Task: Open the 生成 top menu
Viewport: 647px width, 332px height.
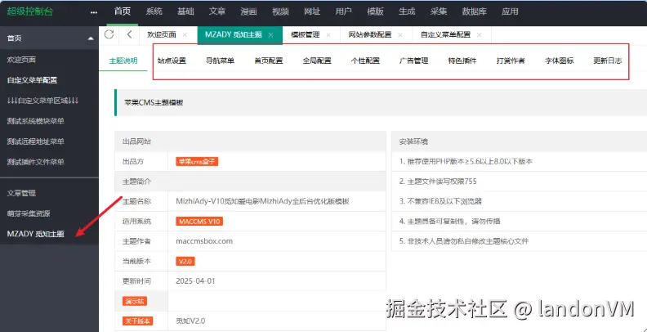Action: coord(407,11)
